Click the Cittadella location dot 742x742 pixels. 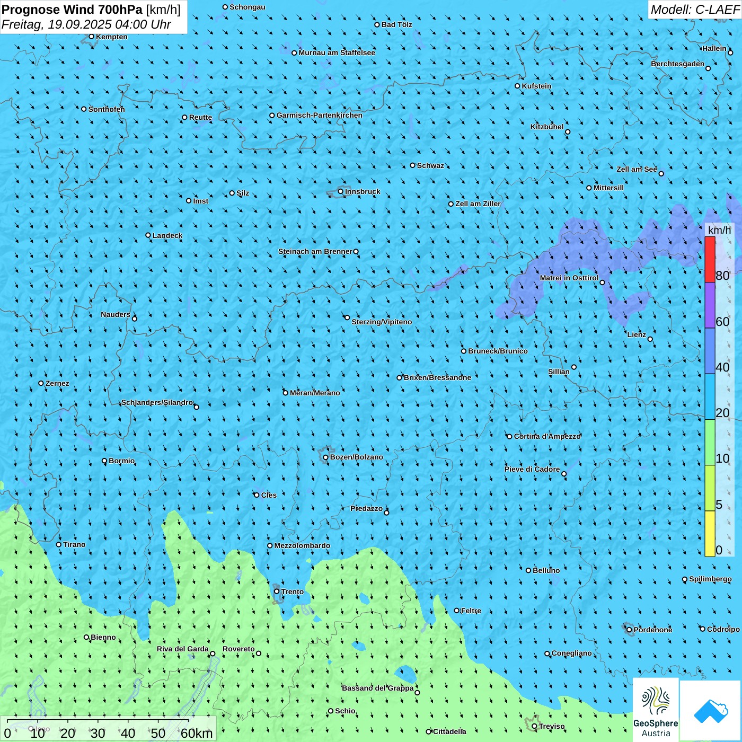tap(429, 731)
